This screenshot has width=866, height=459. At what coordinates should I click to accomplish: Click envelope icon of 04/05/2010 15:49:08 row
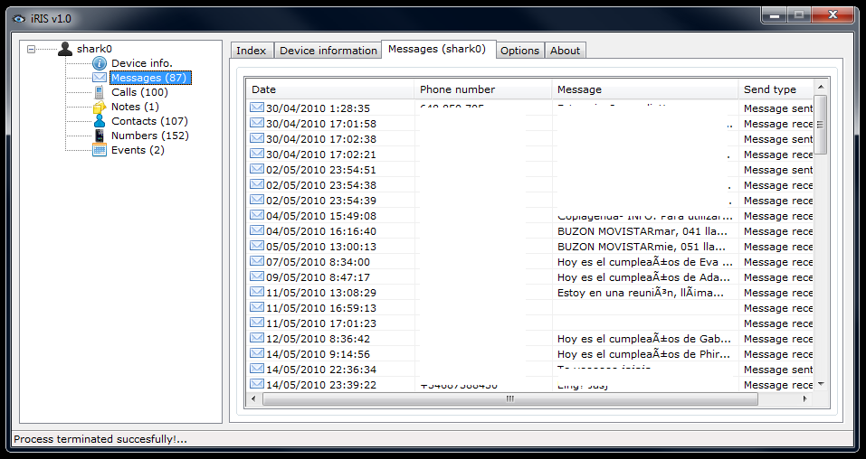point(257,215)
